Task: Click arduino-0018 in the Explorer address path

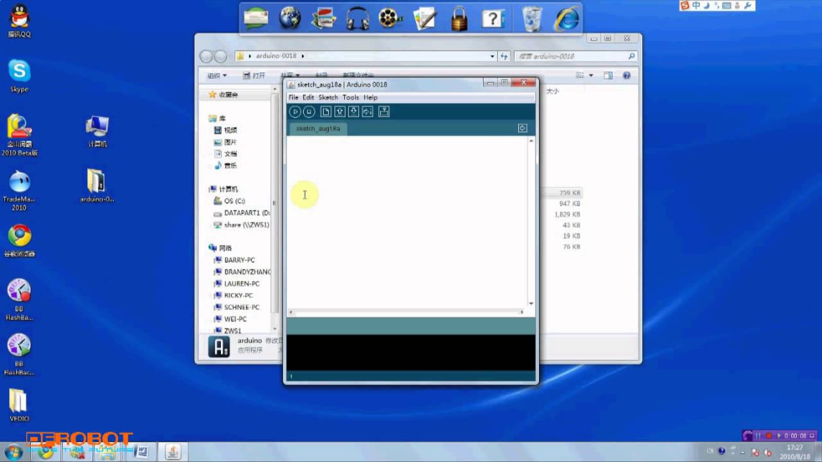Action: (276, 56)
